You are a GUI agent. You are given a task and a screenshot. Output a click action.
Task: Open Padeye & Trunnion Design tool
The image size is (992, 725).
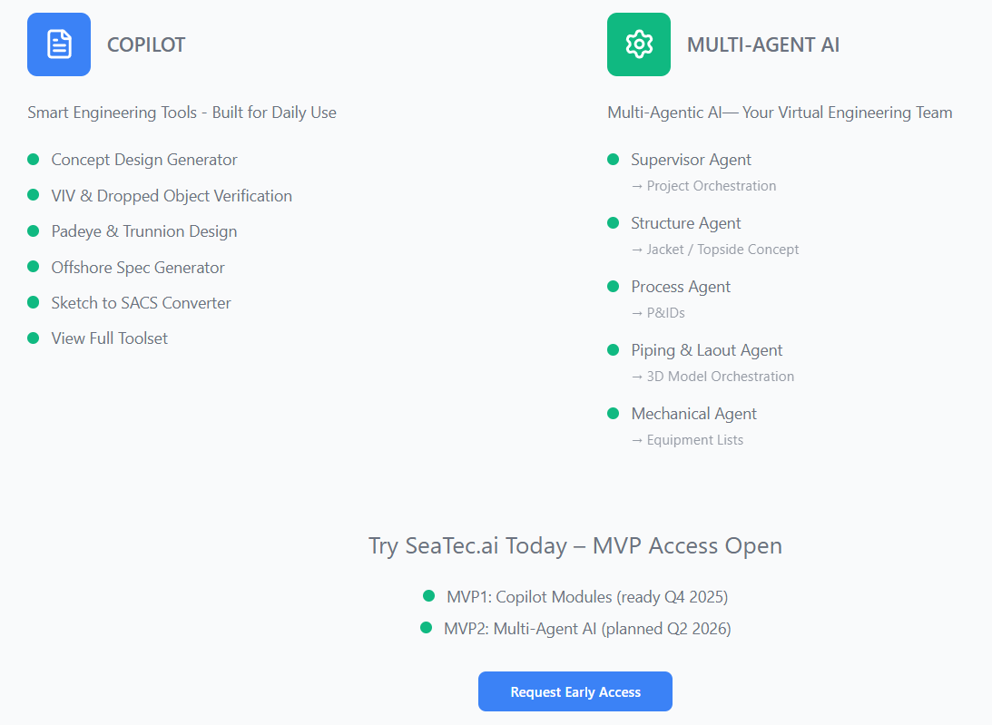click(x=144, y=231)
